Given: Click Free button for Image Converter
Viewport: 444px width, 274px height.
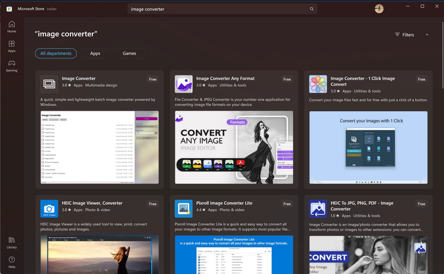Looking at the screenshot, I should (x=153, y=79).
